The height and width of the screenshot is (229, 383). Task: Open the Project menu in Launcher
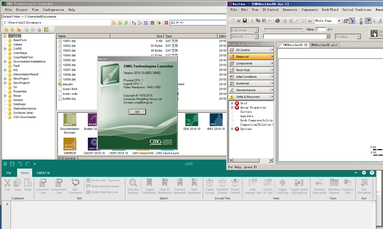click(x=22, y=10)
